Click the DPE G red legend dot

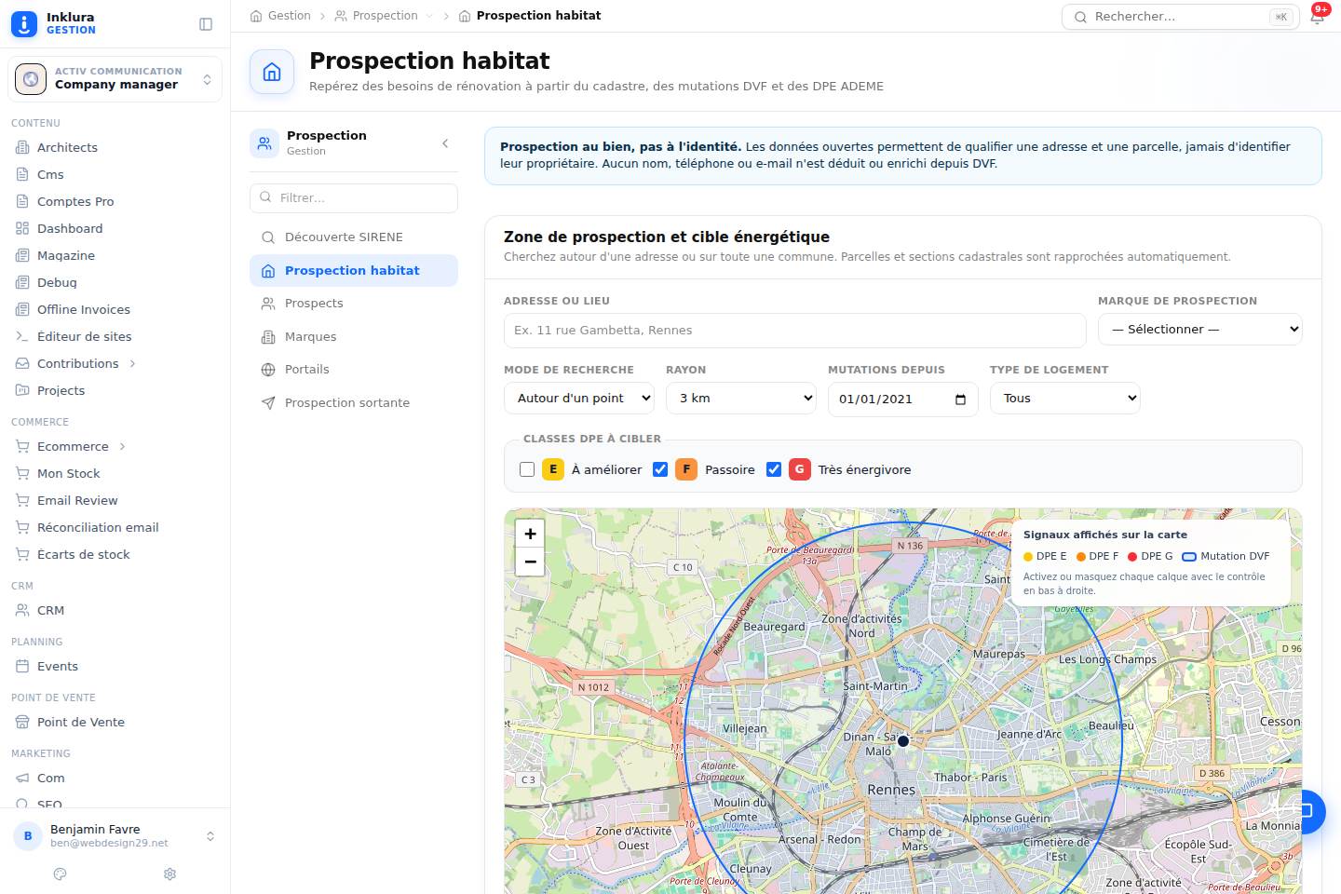pos(1132,557)
